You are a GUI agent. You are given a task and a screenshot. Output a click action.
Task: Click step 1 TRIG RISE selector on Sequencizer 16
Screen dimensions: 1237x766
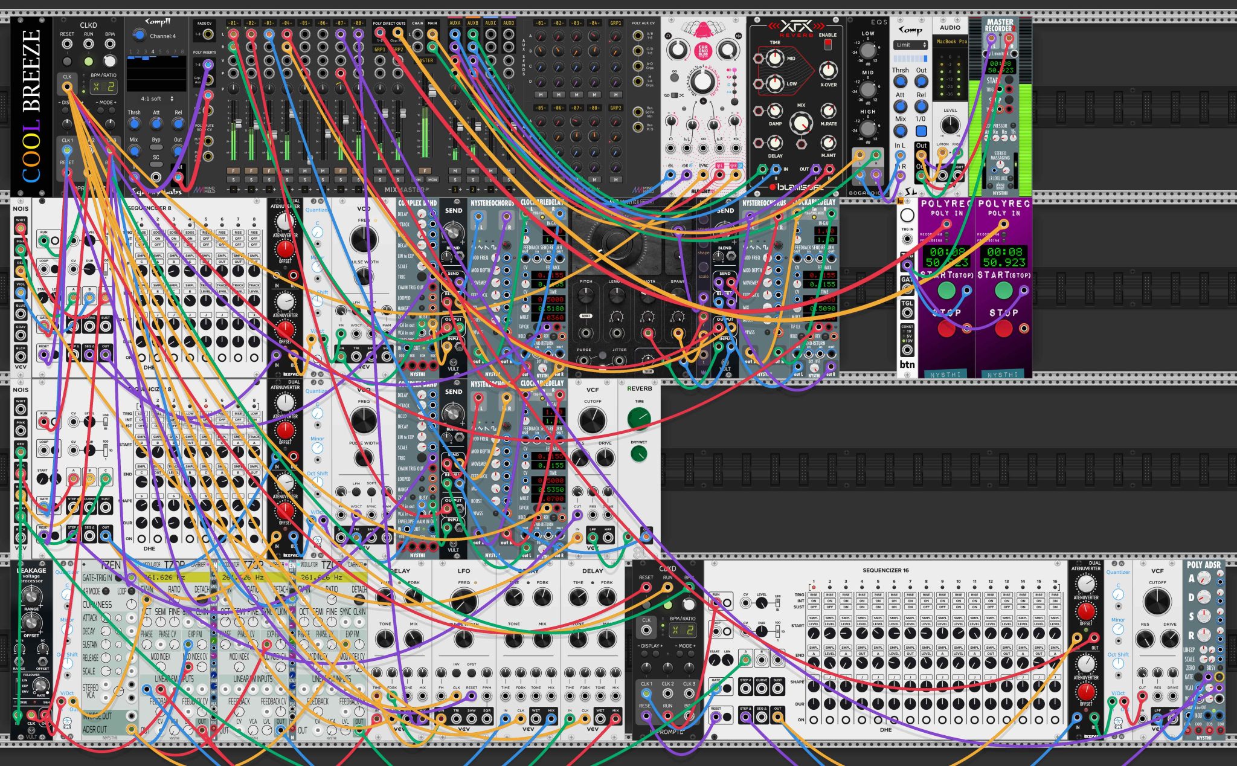[814, 594]
